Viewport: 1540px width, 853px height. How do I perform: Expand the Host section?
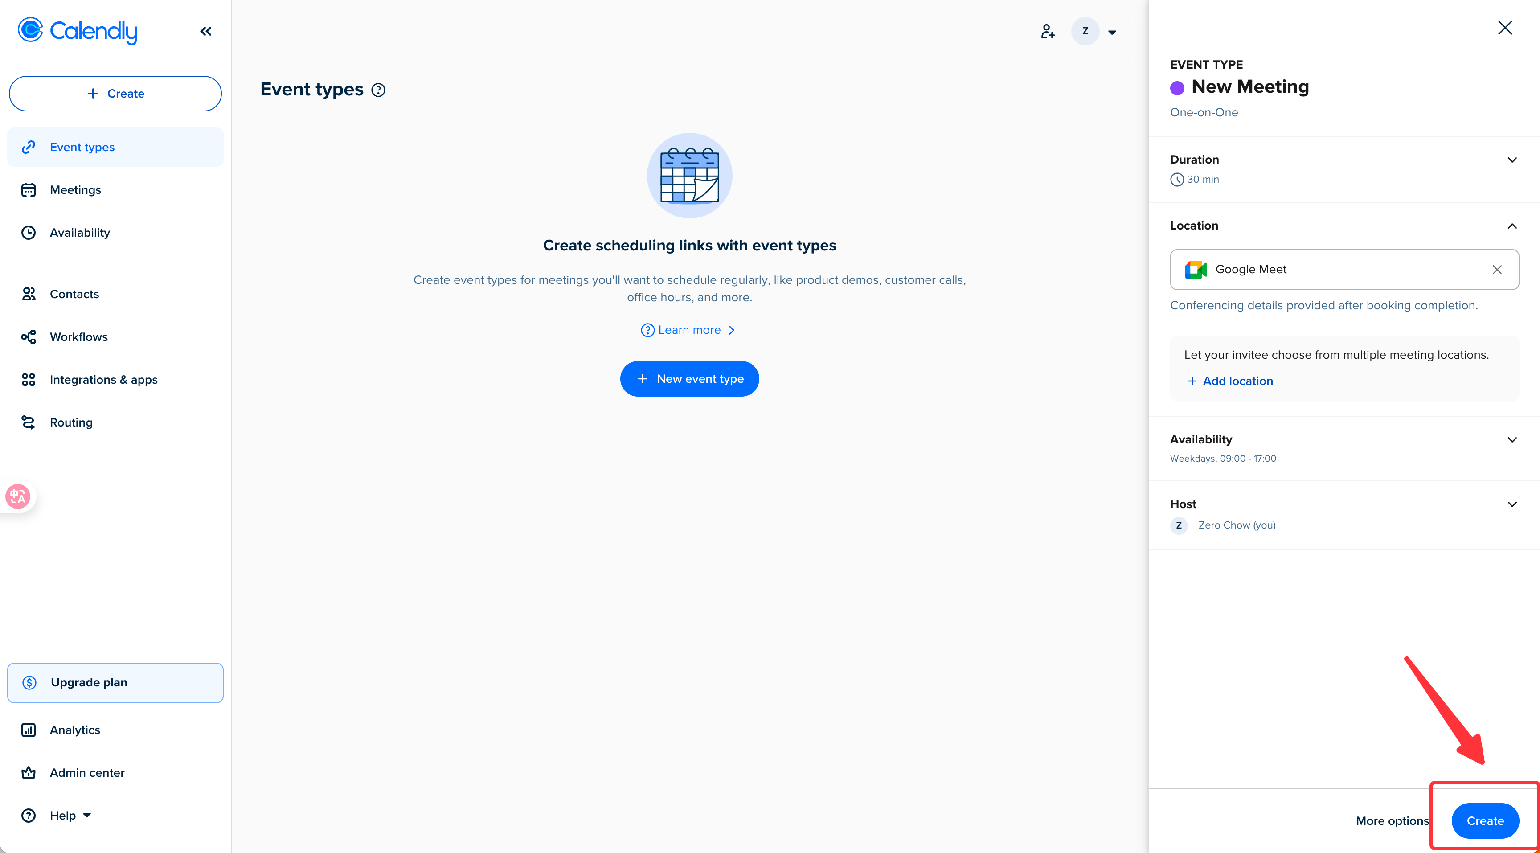pyautogui.click(x=1512, y=504)
